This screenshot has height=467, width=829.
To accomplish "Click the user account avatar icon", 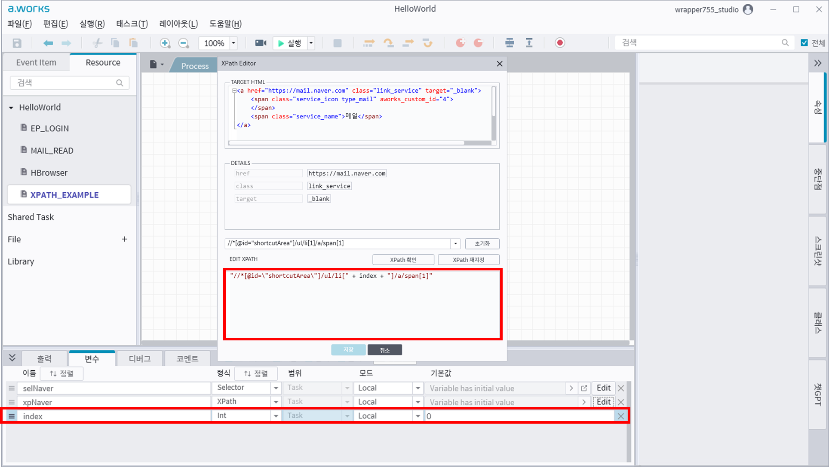I will click(x=748, y=9).
